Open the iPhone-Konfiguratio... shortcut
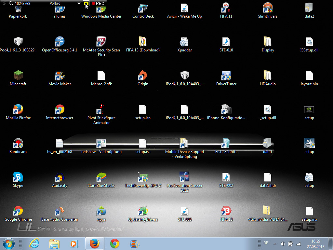 (x=226, y=112)
